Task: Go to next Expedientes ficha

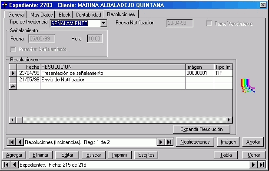Action: click(253, 165)
